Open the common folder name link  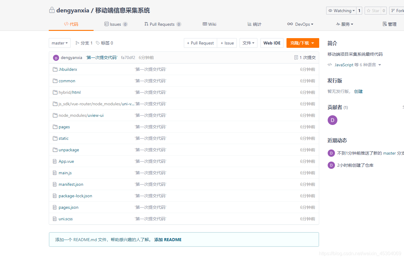(67, 81)
